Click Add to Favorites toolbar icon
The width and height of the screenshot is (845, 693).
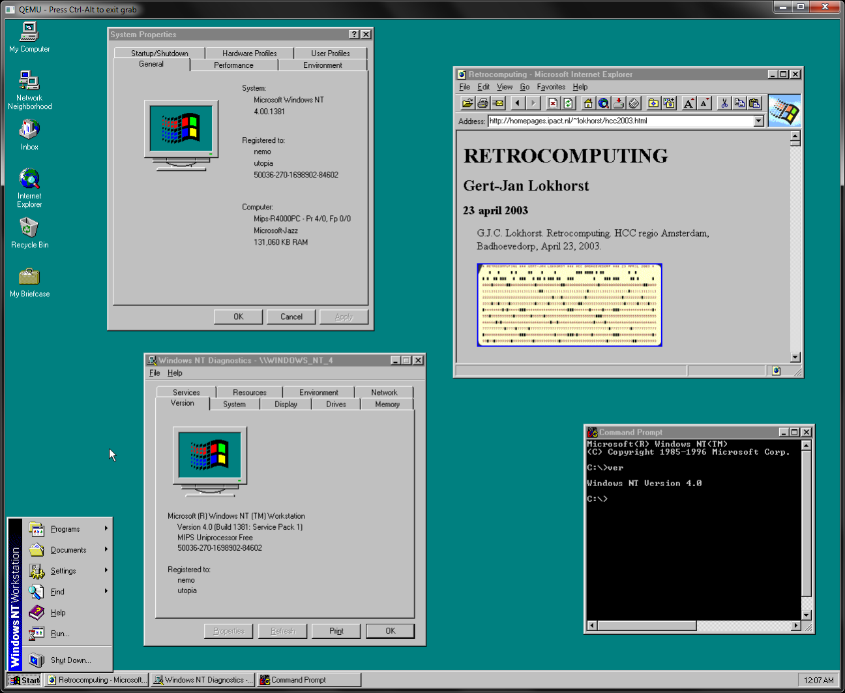pos(669,102)
